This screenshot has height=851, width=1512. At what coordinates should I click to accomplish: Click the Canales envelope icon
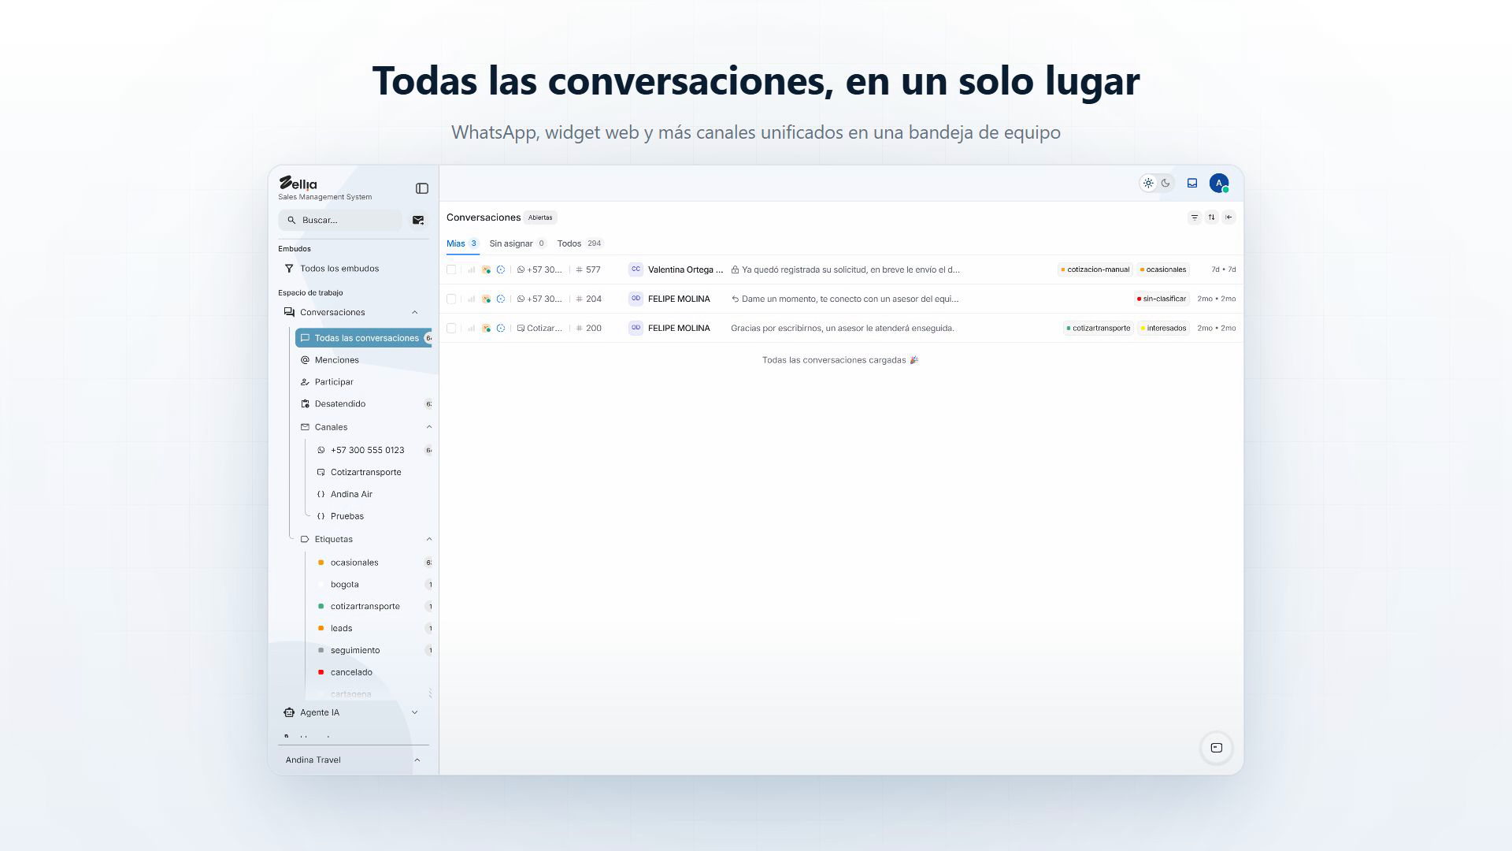[x=305, y=427]
